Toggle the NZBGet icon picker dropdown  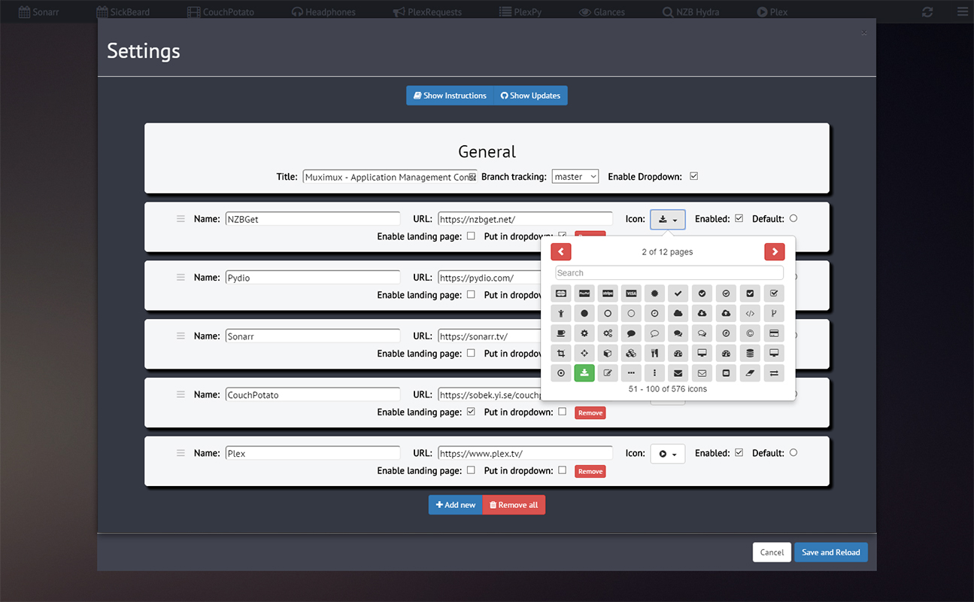click(x=668, y=220)
